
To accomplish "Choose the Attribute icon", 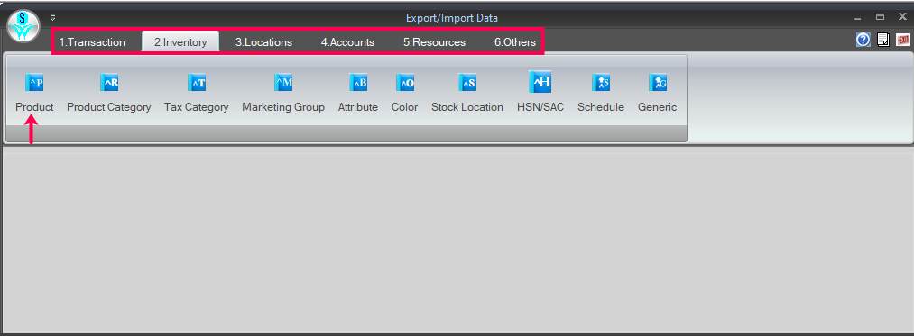I will point(358,83).
